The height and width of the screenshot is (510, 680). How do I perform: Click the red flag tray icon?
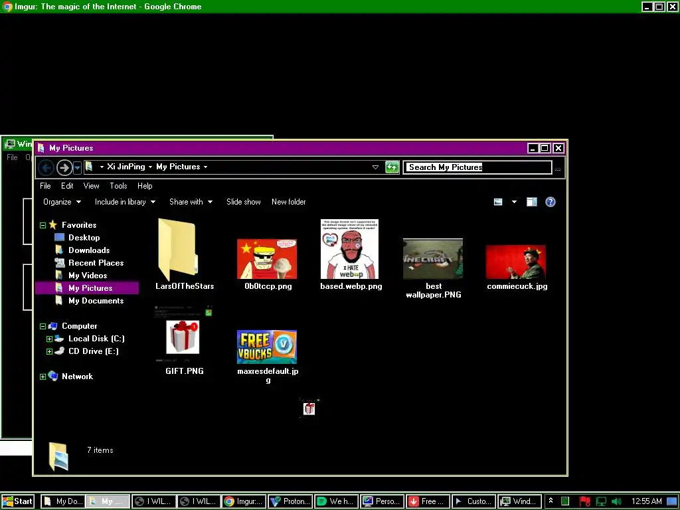[584, 502]
